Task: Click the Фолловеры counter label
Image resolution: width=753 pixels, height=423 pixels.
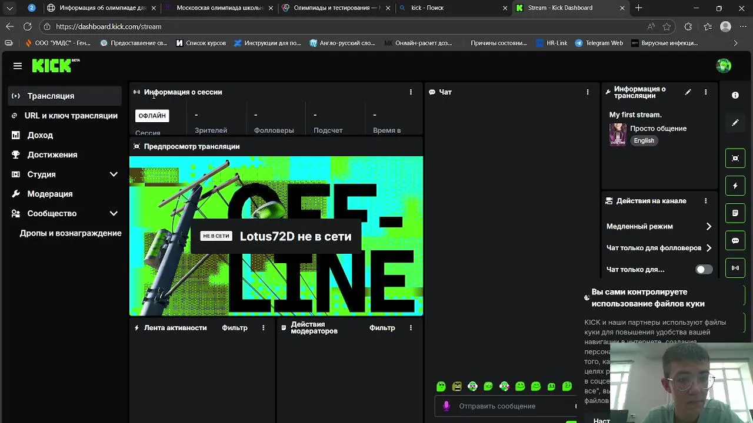Action: pos(274,130)
